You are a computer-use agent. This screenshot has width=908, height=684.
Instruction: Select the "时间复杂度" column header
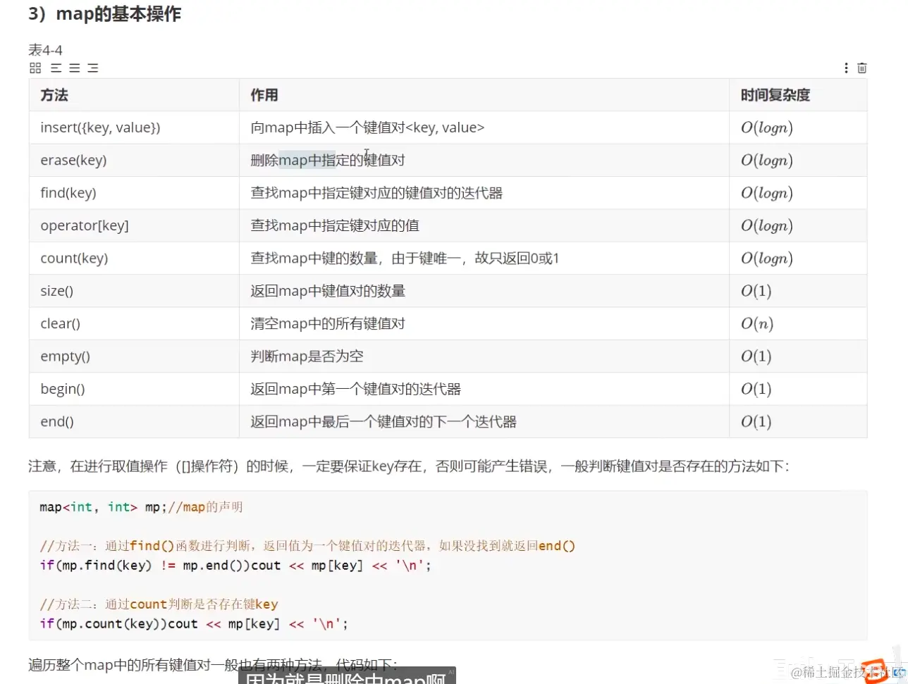[798, 95]
